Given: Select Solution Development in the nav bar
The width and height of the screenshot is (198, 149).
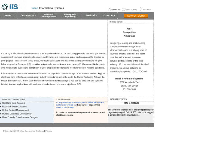Looking at the screenshot, I should click(48, 16).
